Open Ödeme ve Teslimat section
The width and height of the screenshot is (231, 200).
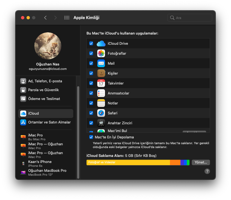[x=46, y=99]
